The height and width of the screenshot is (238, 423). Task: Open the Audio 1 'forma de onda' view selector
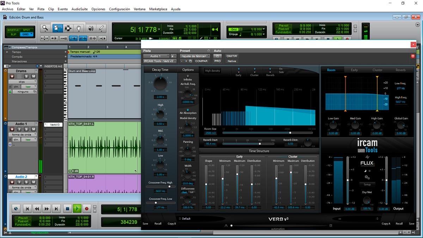[x=22, y=134]
